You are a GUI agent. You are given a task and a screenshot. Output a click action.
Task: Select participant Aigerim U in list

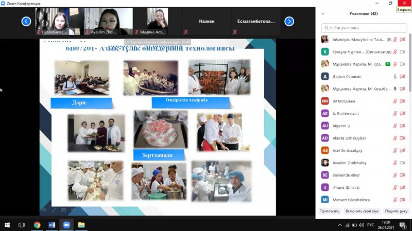pos(364,126)
